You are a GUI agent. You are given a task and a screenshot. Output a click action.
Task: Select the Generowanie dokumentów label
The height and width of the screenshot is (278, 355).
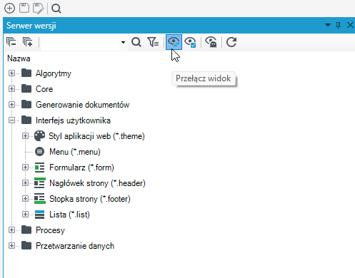[82, 105]
